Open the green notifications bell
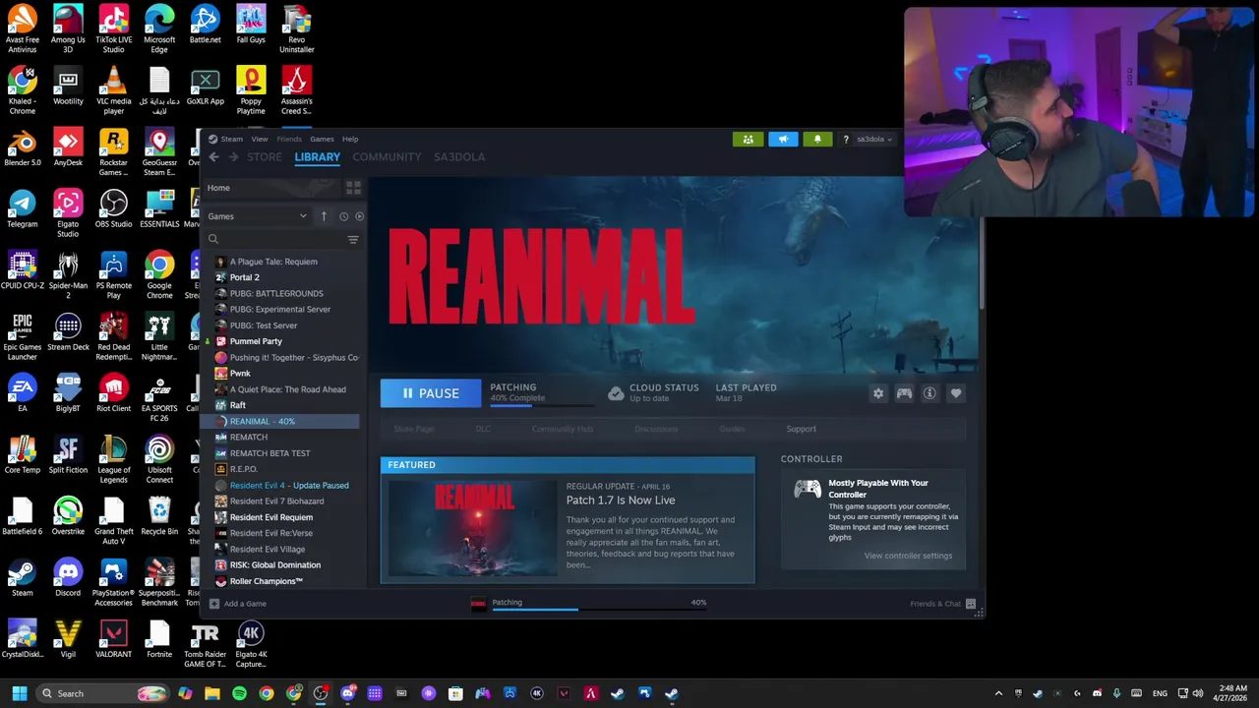 click(817, 140)
